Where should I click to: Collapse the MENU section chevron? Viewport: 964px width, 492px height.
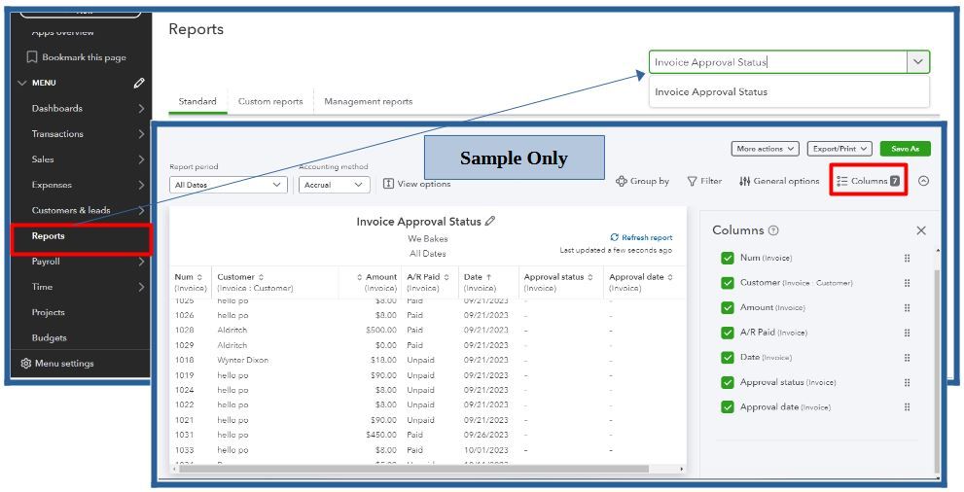click(22, 83)
